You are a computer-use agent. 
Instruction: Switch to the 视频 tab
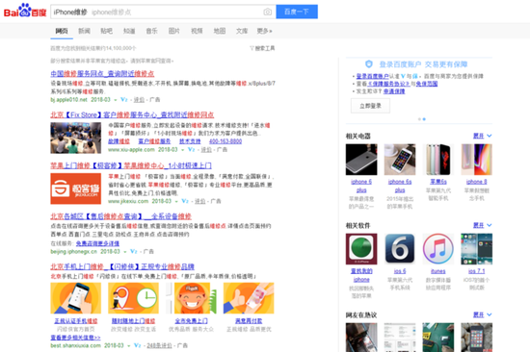click(197, 31)
